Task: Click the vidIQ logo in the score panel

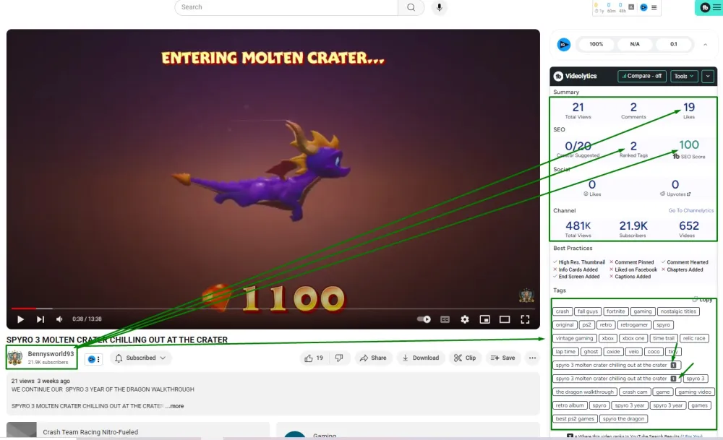Action: (563, 45)
